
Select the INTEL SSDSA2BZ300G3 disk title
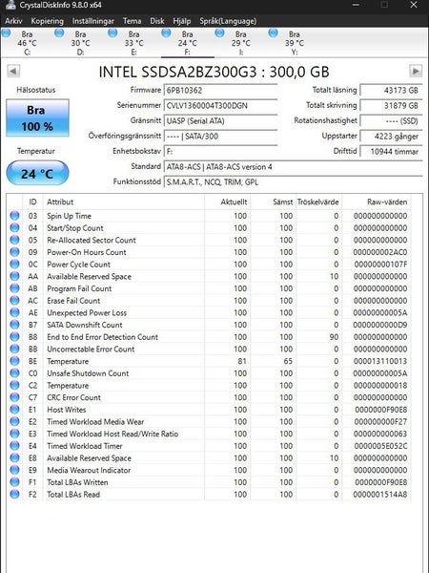(x=214, y=72)
